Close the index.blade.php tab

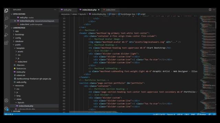99,10
